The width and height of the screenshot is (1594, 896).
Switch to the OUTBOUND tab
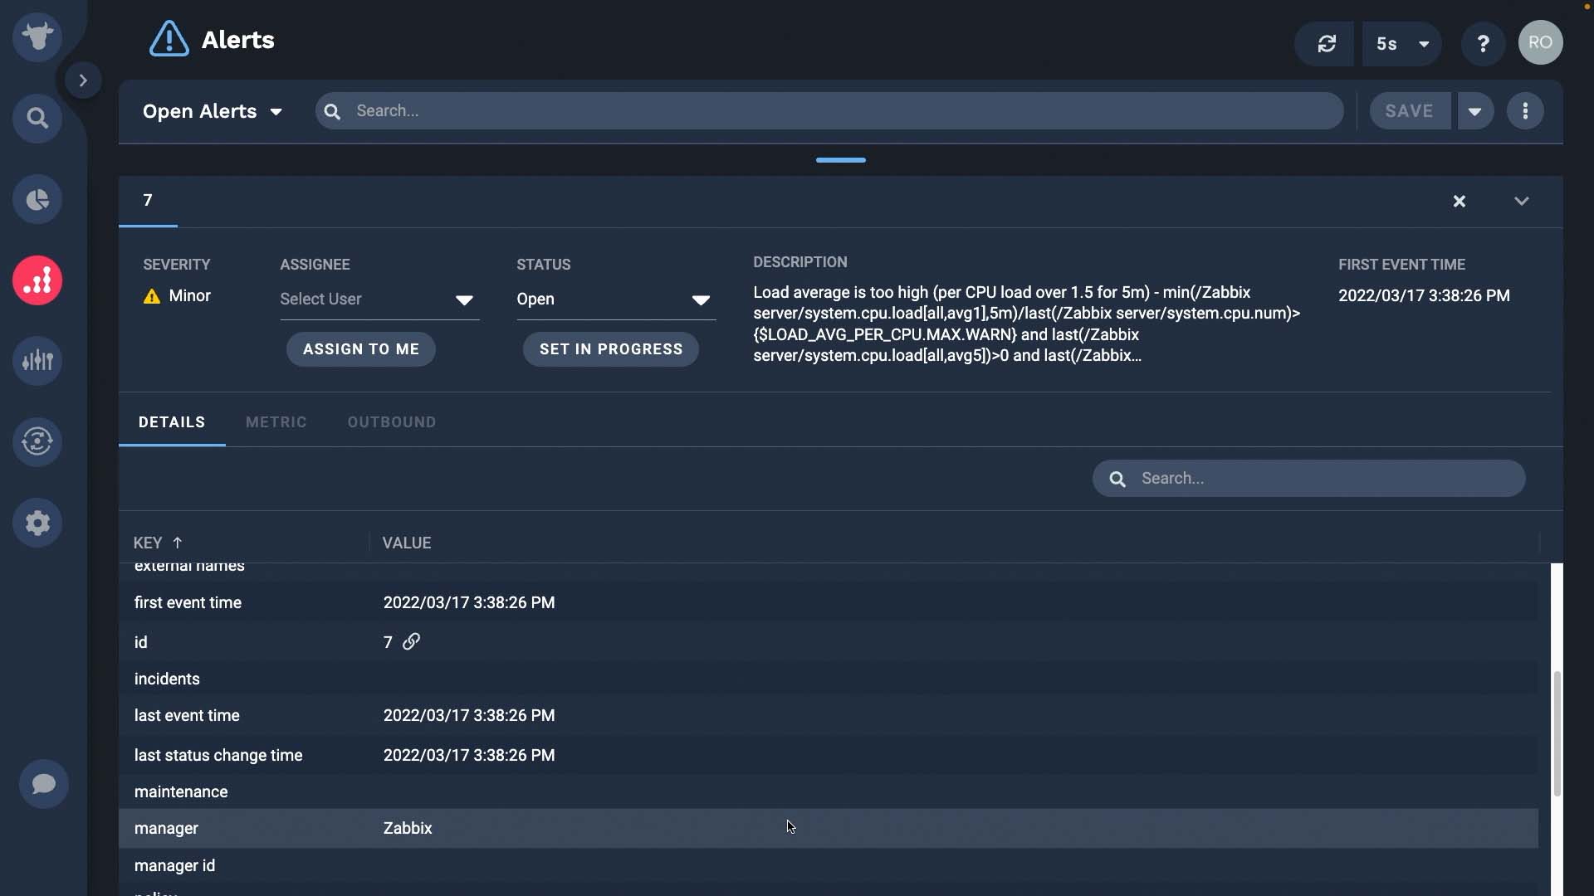tap(391, 422)
